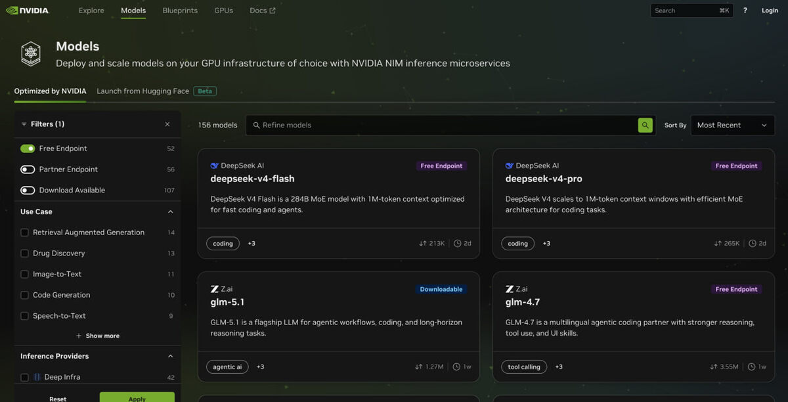788x402 pixels.
Task: Enable the Partner Endpoint toggle
Action: [x=28, y=169]
